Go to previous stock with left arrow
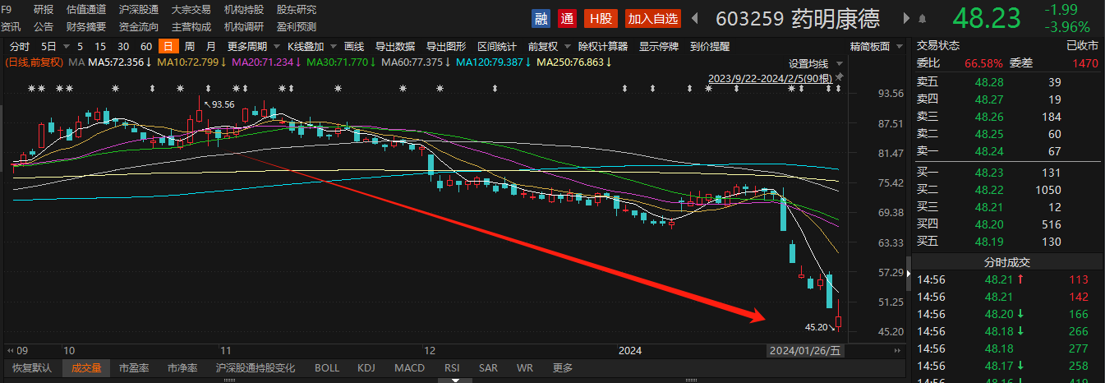This screenshot has width=1105, height=383. (697, 18)
